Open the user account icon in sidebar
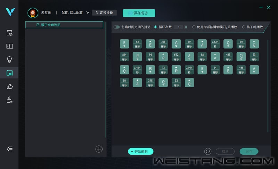This screenshot has height=169, width=278. point(10,100)
